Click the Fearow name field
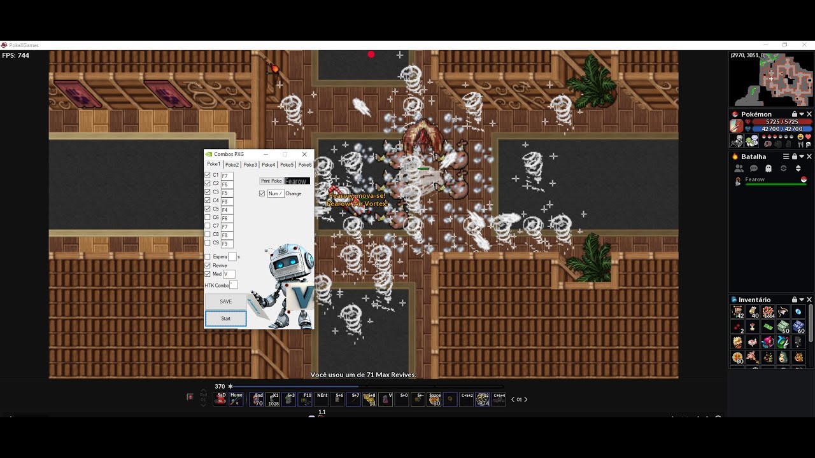The image size is (815, 458). click(x=297, y=181)
